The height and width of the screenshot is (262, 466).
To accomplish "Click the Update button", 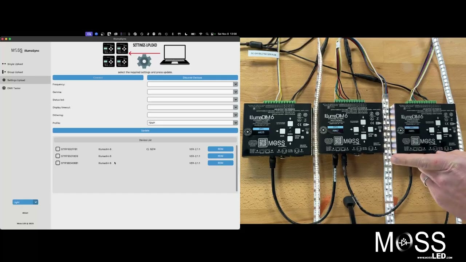I will pyautogui.click(x=145, y=131).
